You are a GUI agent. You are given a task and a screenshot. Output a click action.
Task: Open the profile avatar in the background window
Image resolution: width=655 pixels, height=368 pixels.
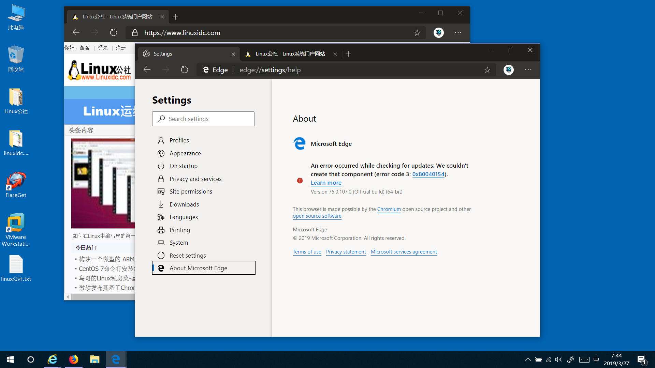click(x=439, y=33)
